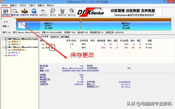Collapse the HD1 VMware disk node

[x=3, y=47]
